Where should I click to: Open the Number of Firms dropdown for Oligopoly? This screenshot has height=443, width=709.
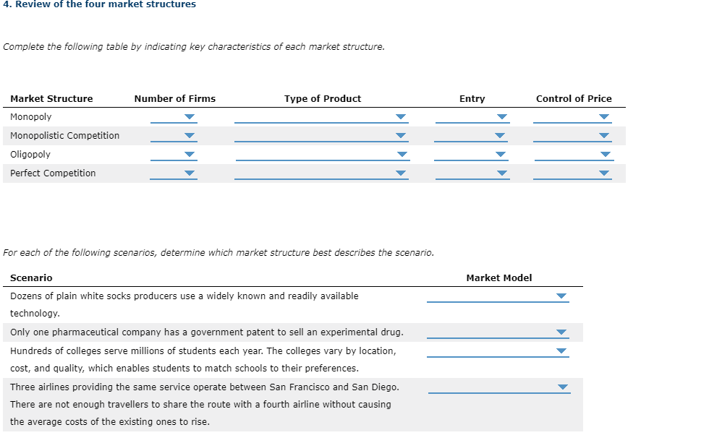click(x=188, y=154)
